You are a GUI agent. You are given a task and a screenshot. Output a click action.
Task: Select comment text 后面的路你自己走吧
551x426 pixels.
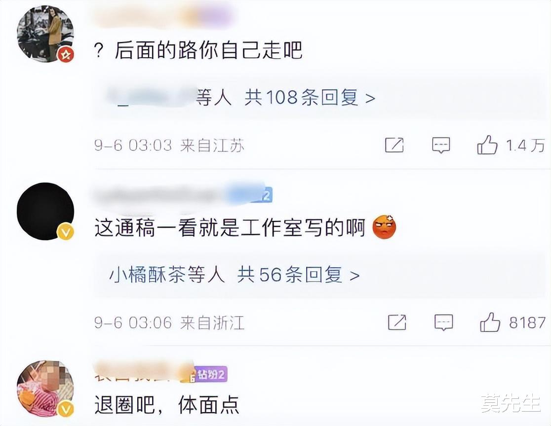point(209,50)
